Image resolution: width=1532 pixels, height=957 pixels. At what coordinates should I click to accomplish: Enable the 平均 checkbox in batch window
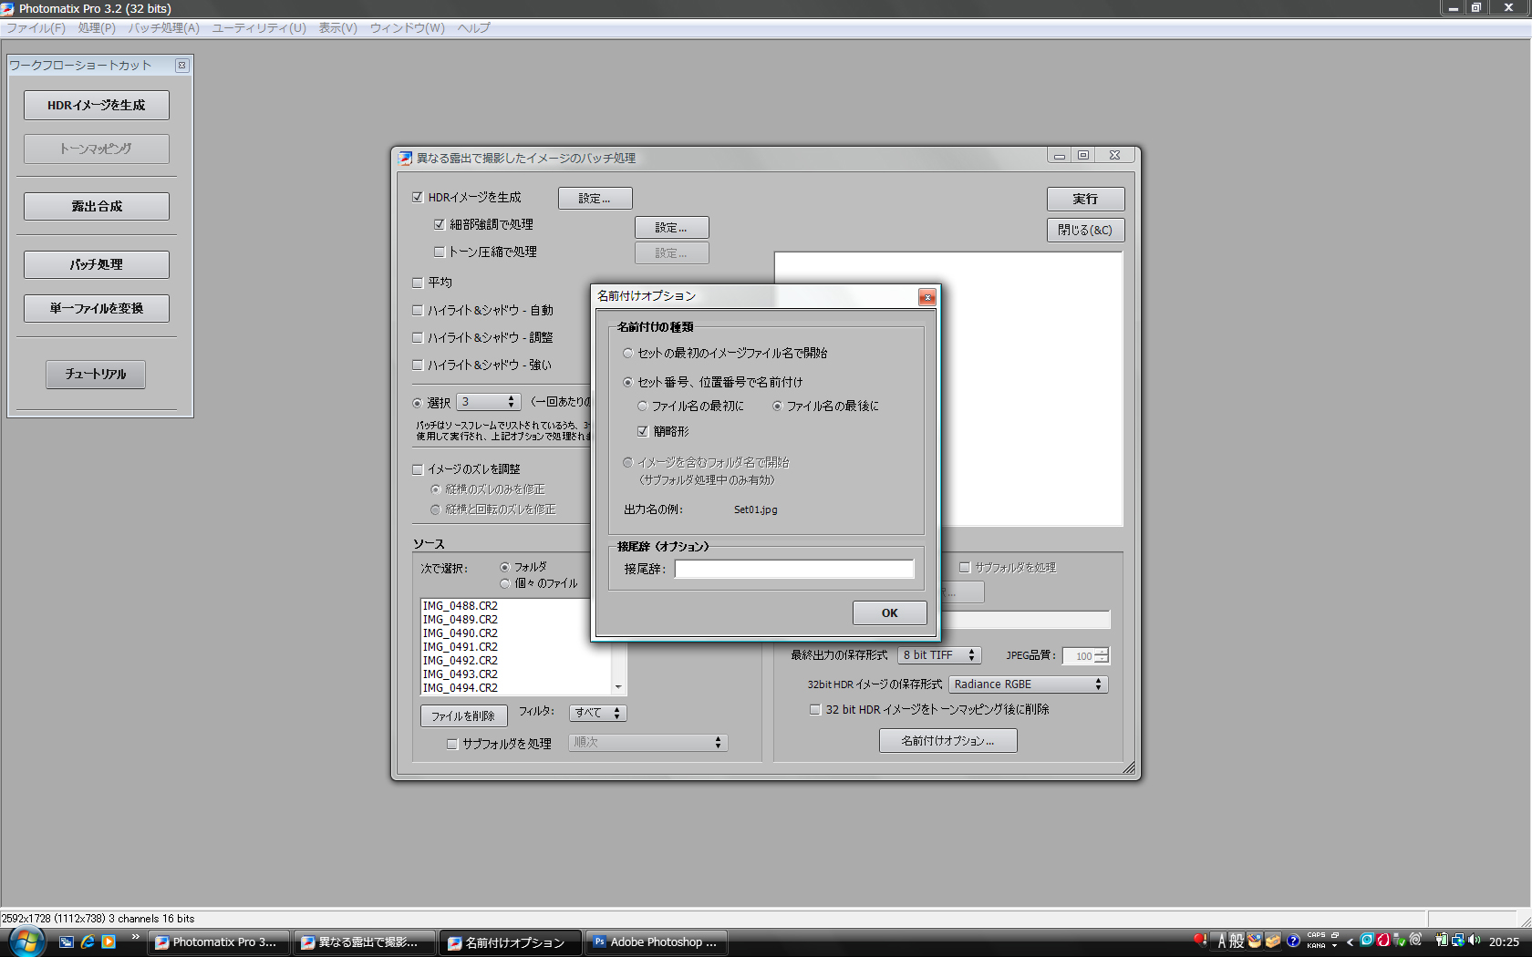[418, 283]
